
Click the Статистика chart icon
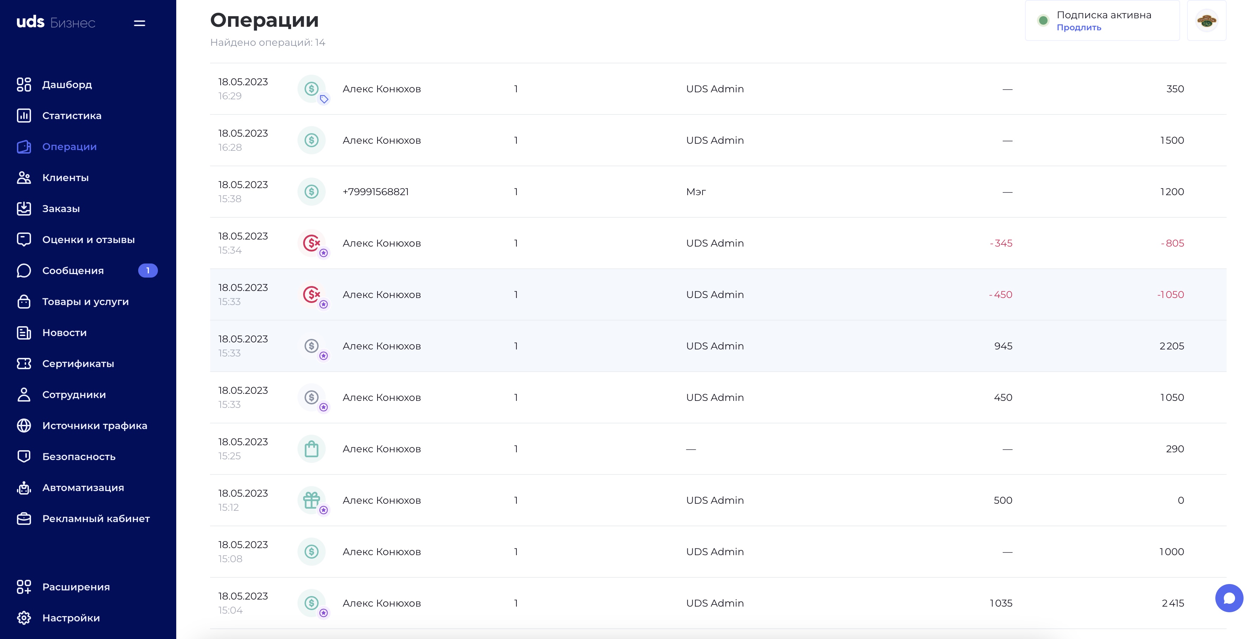coord(24,116)
